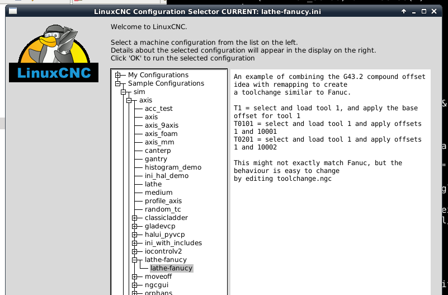
Task: Expand the ini_with_includes node
Action: [135, 244]
